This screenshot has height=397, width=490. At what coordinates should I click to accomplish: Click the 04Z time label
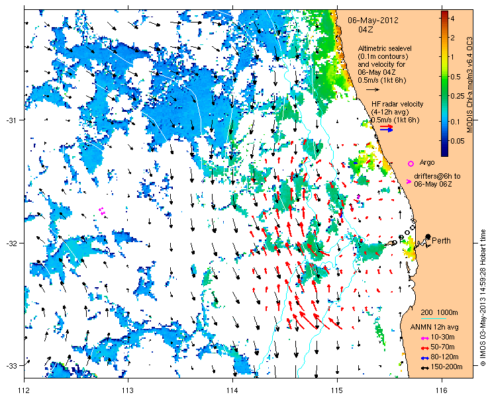click(365, 30)
